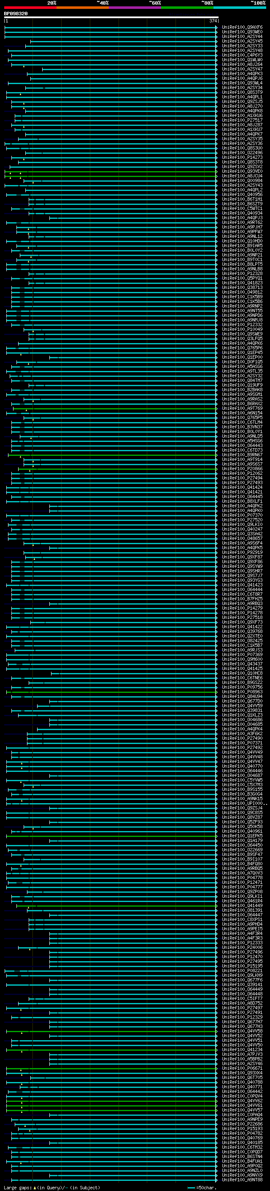Select label UniRef100_A4QPK3
This screenshot has width=270, height=1191.
[242, 74]
